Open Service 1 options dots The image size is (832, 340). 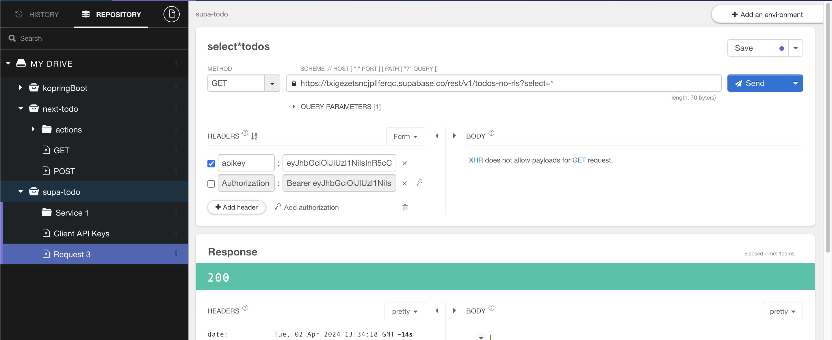[x=176, y=212]
